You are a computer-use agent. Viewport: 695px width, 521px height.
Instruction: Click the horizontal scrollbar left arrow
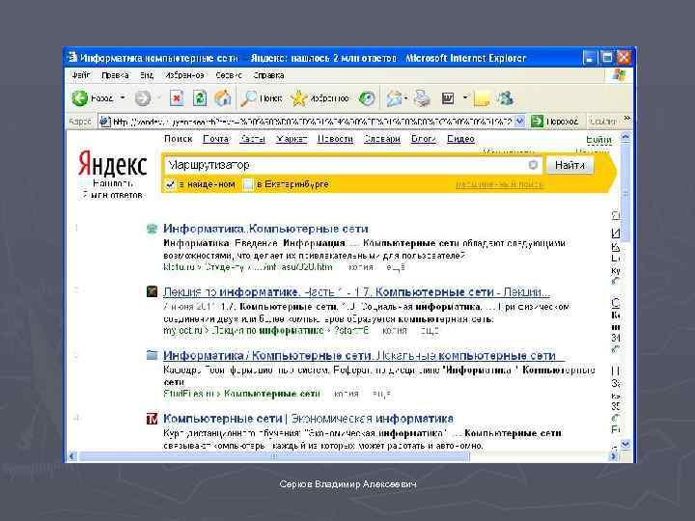coord(72,455)
